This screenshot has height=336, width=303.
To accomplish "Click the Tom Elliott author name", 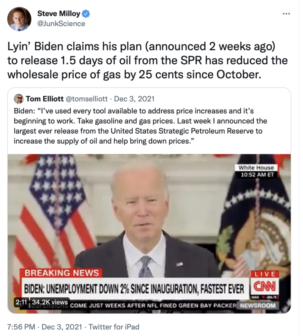I will click(x=45, y=99).
